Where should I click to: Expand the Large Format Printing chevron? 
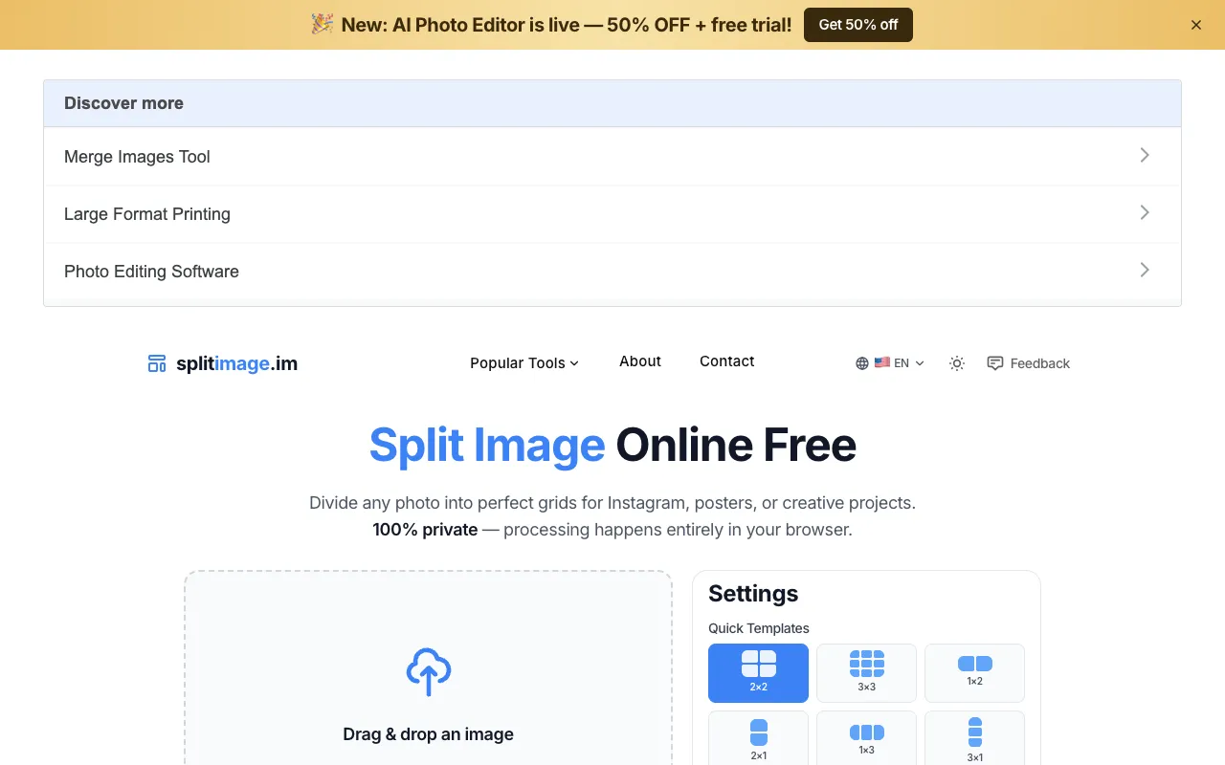click(1145, 212)
